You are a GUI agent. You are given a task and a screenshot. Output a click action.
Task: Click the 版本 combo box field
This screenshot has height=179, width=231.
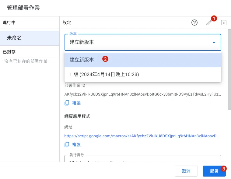tap(137, 42)
